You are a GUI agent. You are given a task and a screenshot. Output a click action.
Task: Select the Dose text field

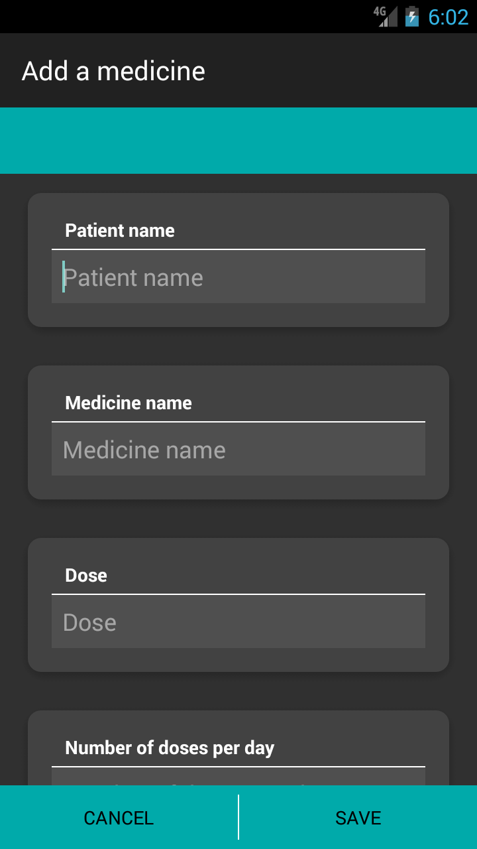pyautogui.click(x=238, y=622)
